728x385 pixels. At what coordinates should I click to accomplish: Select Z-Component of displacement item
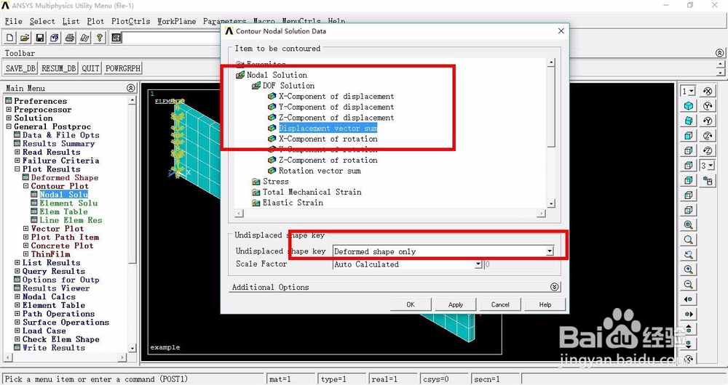pyautogui.click(x=336, y=118)
